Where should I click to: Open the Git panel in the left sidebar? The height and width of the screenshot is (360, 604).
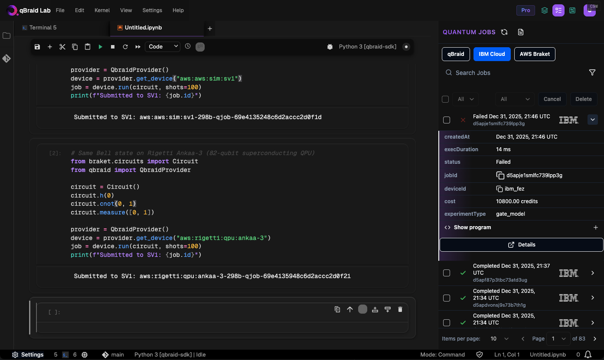click(x=7, y=58)
